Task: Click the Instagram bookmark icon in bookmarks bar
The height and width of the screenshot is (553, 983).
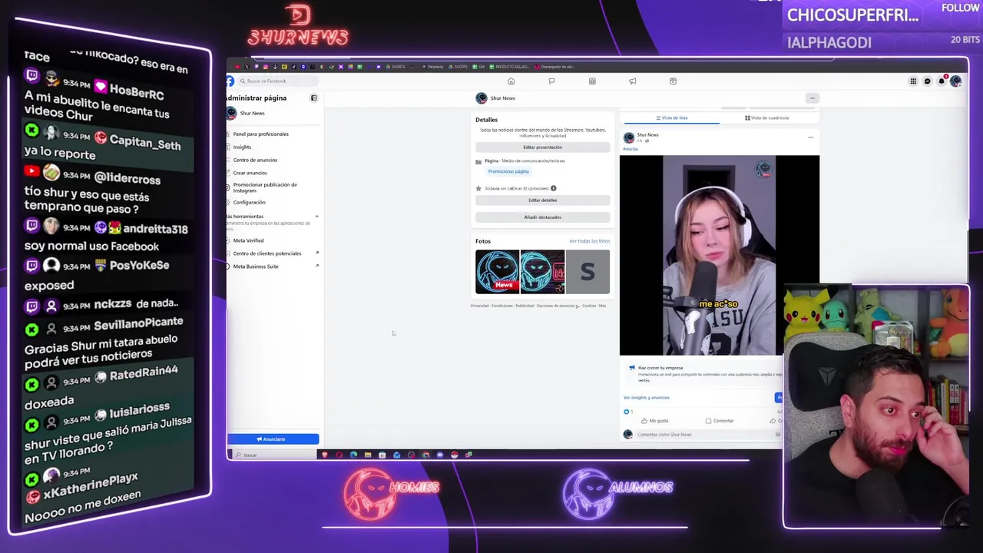Action: [266, 67]
